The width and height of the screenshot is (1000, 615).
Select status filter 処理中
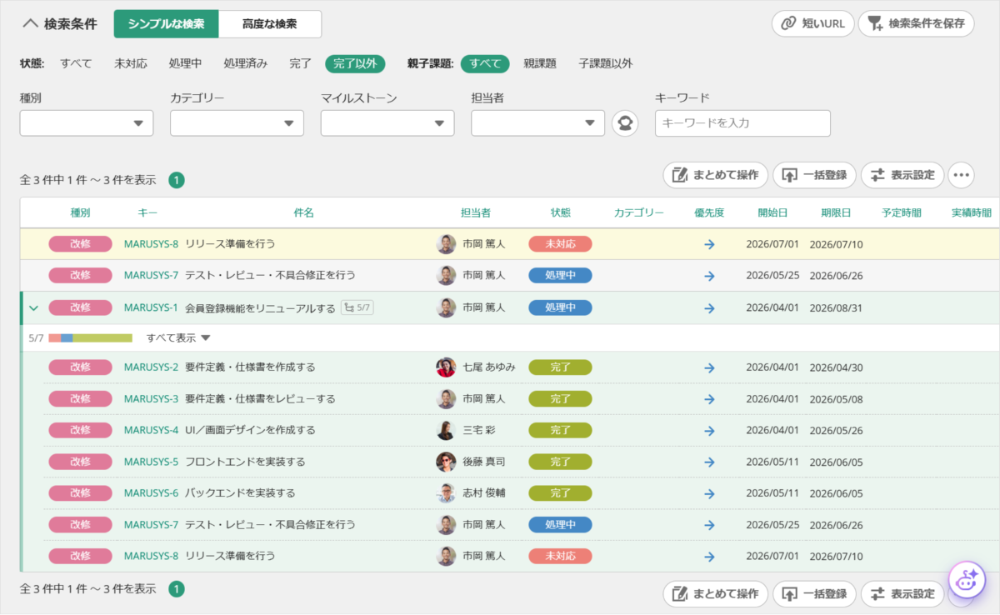[185, 63]
